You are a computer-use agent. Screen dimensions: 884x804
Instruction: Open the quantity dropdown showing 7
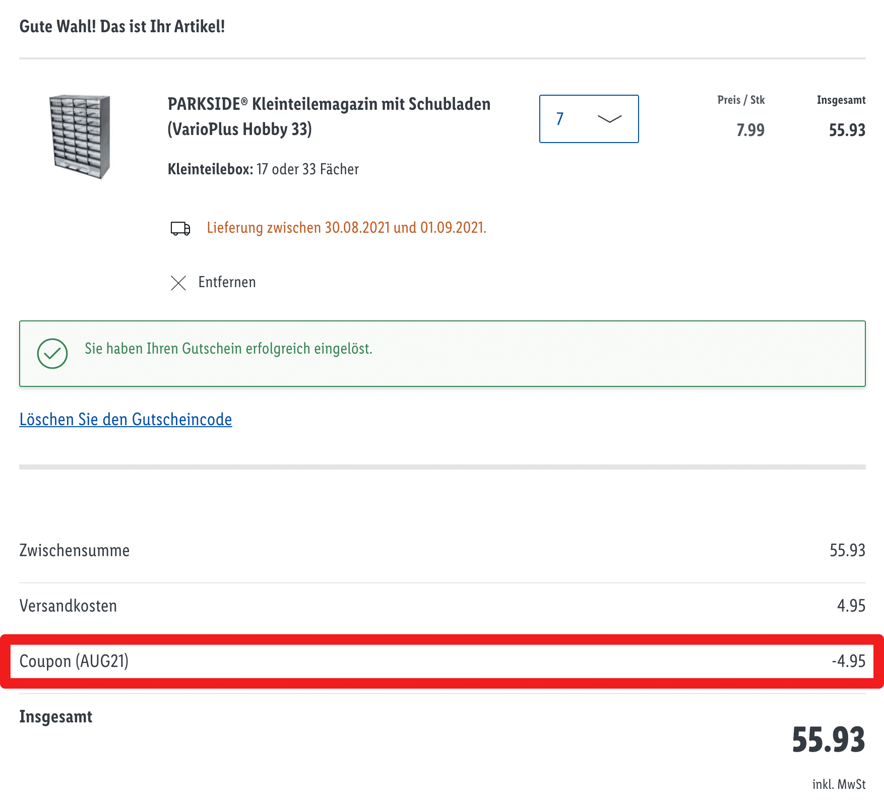coord(589,119)
